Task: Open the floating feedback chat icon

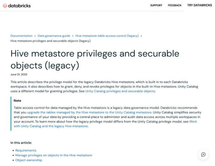Action: pos(203,154)
